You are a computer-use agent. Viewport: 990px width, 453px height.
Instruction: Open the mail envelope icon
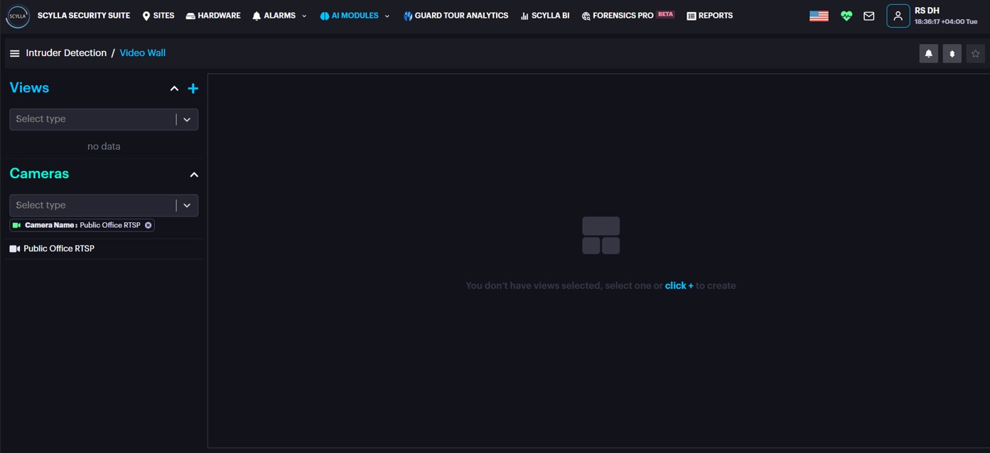(868, 16)
